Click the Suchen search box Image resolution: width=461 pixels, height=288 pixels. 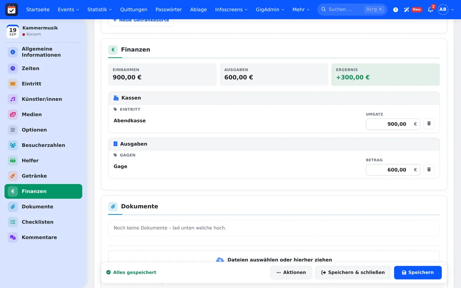click(352, 10)
